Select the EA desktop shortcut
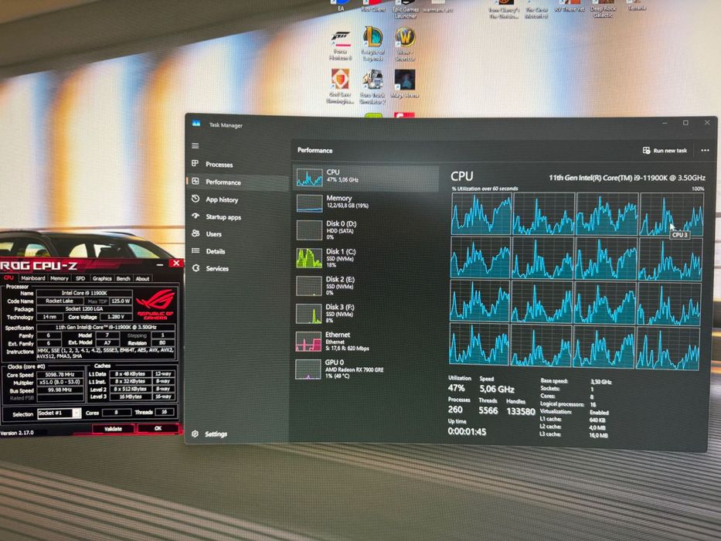Screen dimensions: 721x541 (341, 5)
